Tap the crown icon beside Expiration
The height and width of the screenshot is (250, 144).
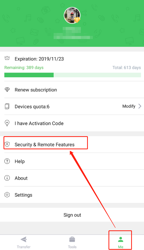[7, 58]
